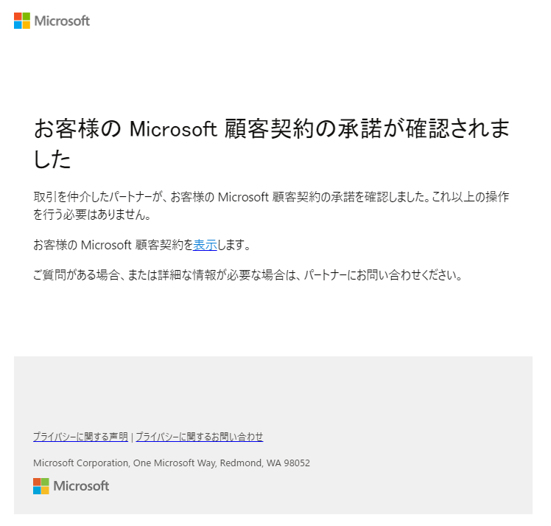551x526 pixels.
Task: Open the プライバシーに関するお問い合わせ link
Action: 199,437
